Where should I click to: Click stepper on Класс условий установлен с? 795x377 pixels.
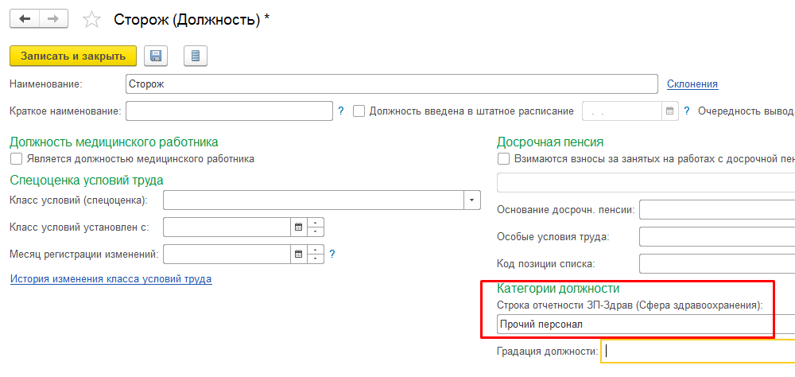point(316,227)
